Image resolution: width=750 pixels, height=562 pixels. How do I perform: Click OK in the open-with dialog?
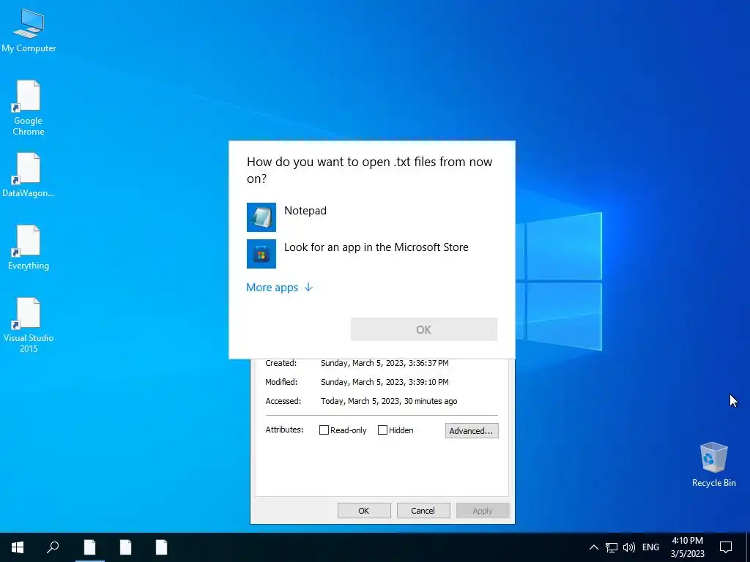pyautogui.click(x=424, y=329)
